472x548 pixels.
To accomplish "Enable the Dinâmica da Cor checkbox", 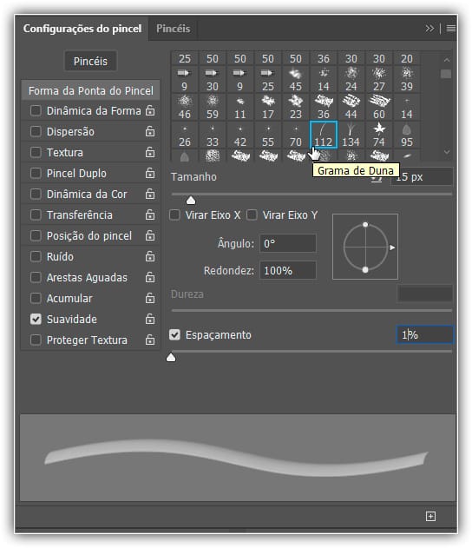I will tap(36, 194).
